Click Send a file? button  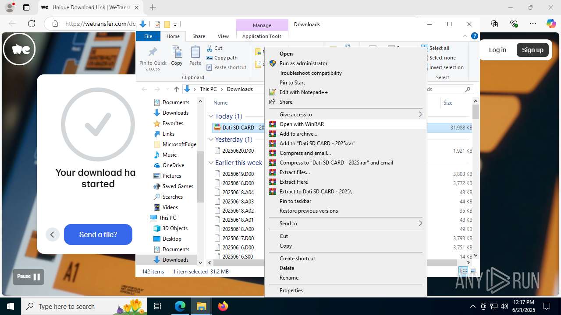pos(98,234)
